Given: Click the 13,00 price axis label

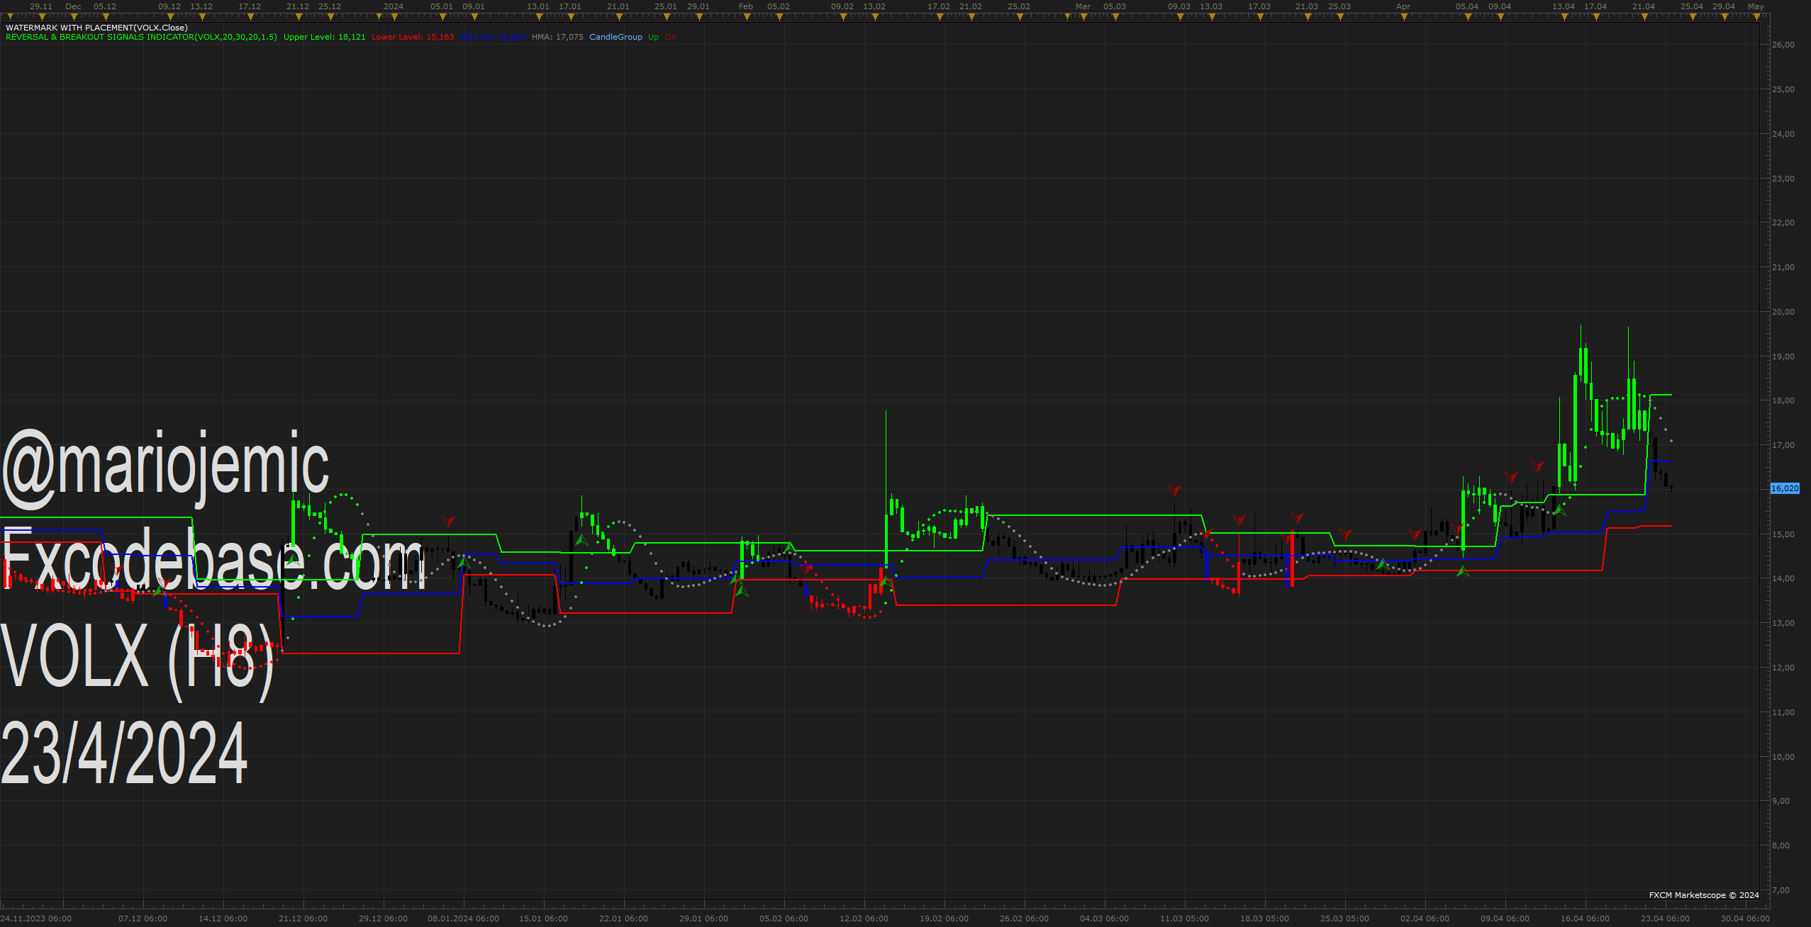Looking at the screenshot, I should pyautogui.click(x=1783, y=623).
